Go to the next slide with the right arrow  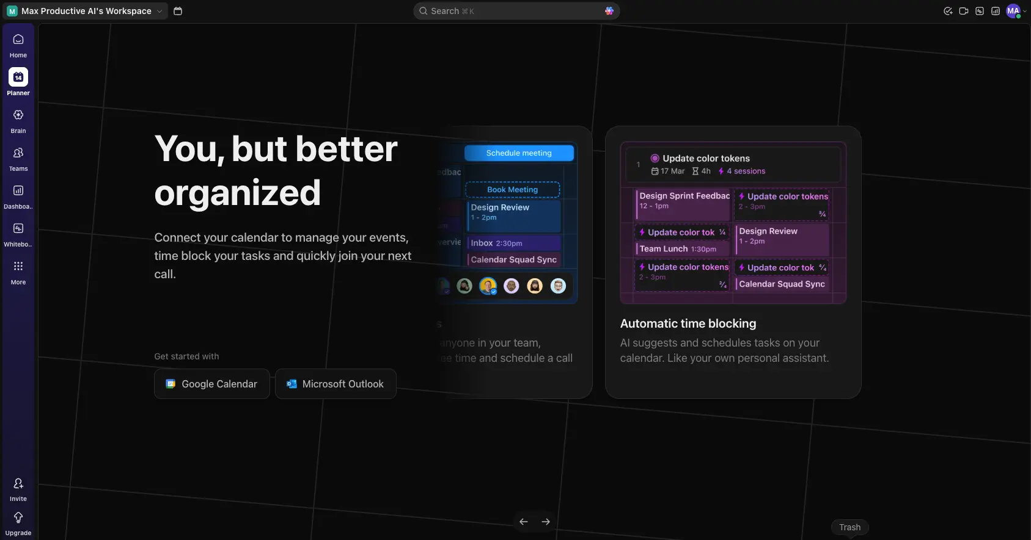click(546, 522)
